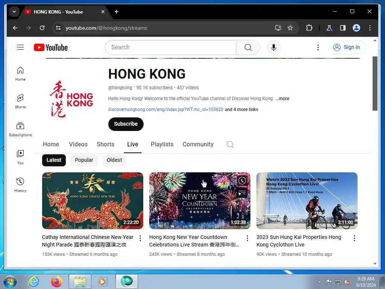Select the Live tab
The image size is (385, 289).
click(x=133, y=144)
